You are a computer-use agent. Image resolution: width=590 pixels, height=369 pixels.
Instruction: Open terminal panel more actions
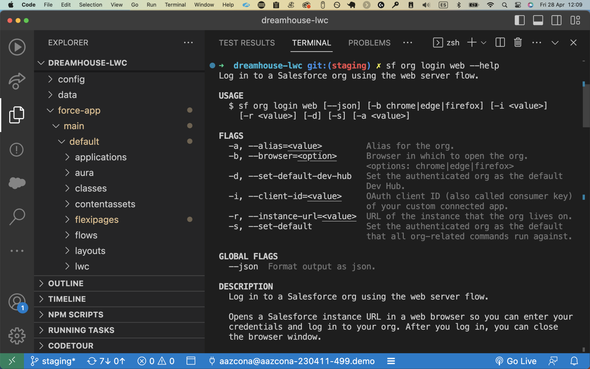(537, 43)
